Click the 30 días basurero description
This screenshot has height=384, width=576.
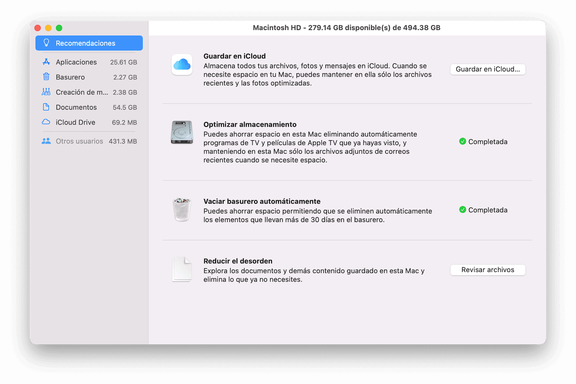click(x=318, y=215)
